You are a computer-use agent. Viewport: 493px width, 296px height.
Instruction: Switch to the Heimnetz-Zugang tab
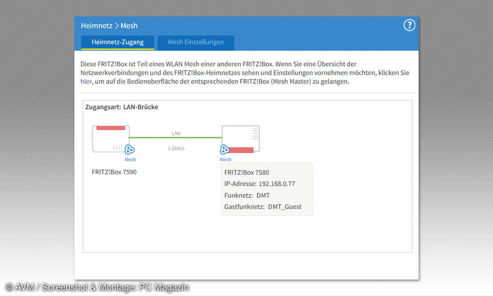point(117,42)
